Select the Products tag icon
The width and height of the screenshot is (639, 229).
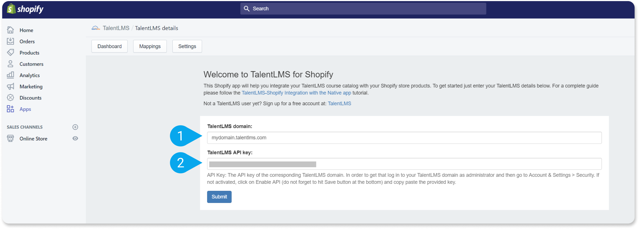point(10,52)
